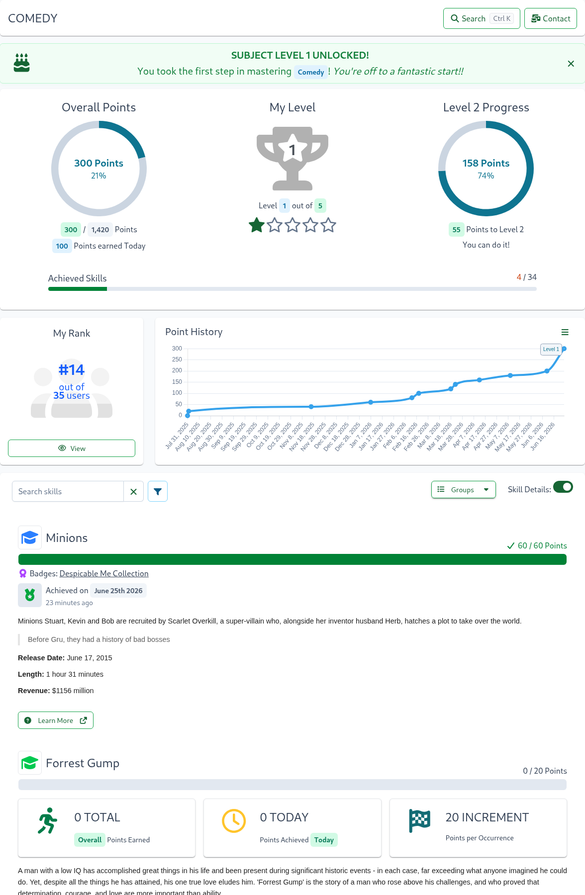
Task: Click the Forrest Gump empty progress bar
Action: (x=292, y=785)
